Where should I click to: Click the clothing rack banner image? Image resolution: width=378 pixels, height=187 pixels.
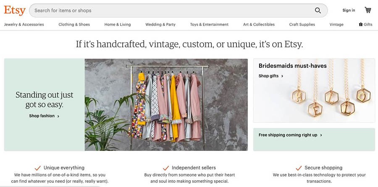(166, 105)
